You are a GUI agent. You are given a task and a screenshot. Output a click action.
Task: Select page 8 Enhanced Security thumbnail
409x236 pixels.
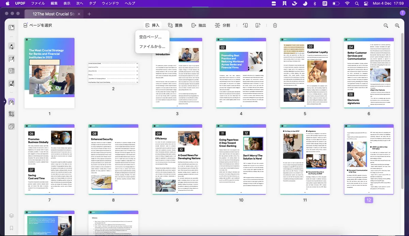pyautogui.click(x=113, y=159)
